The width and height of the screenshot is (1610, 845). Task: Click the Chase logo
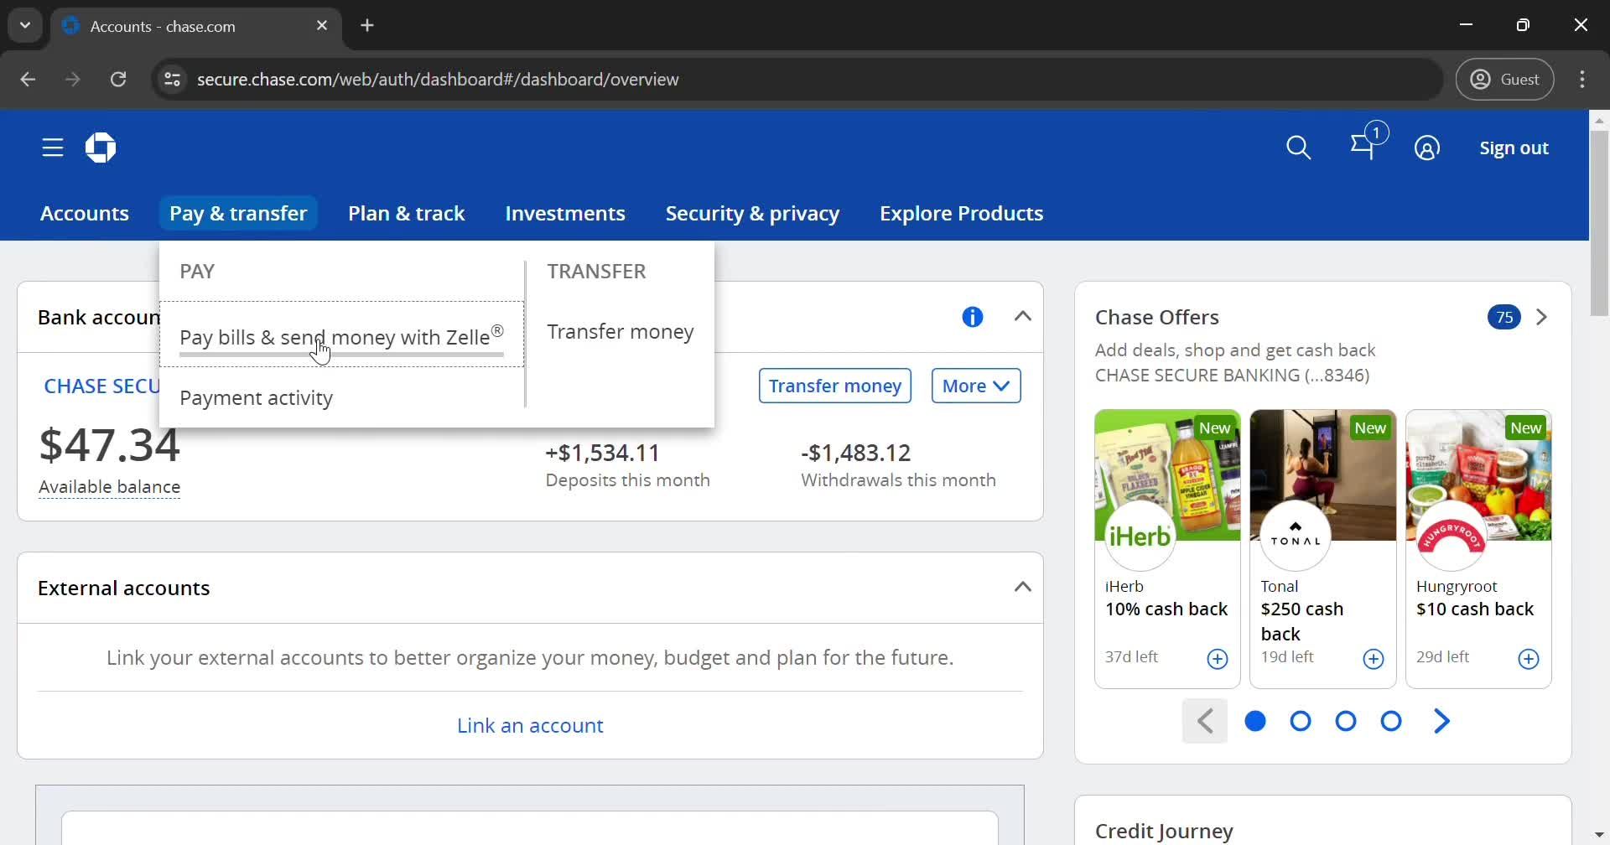point(100,147)
